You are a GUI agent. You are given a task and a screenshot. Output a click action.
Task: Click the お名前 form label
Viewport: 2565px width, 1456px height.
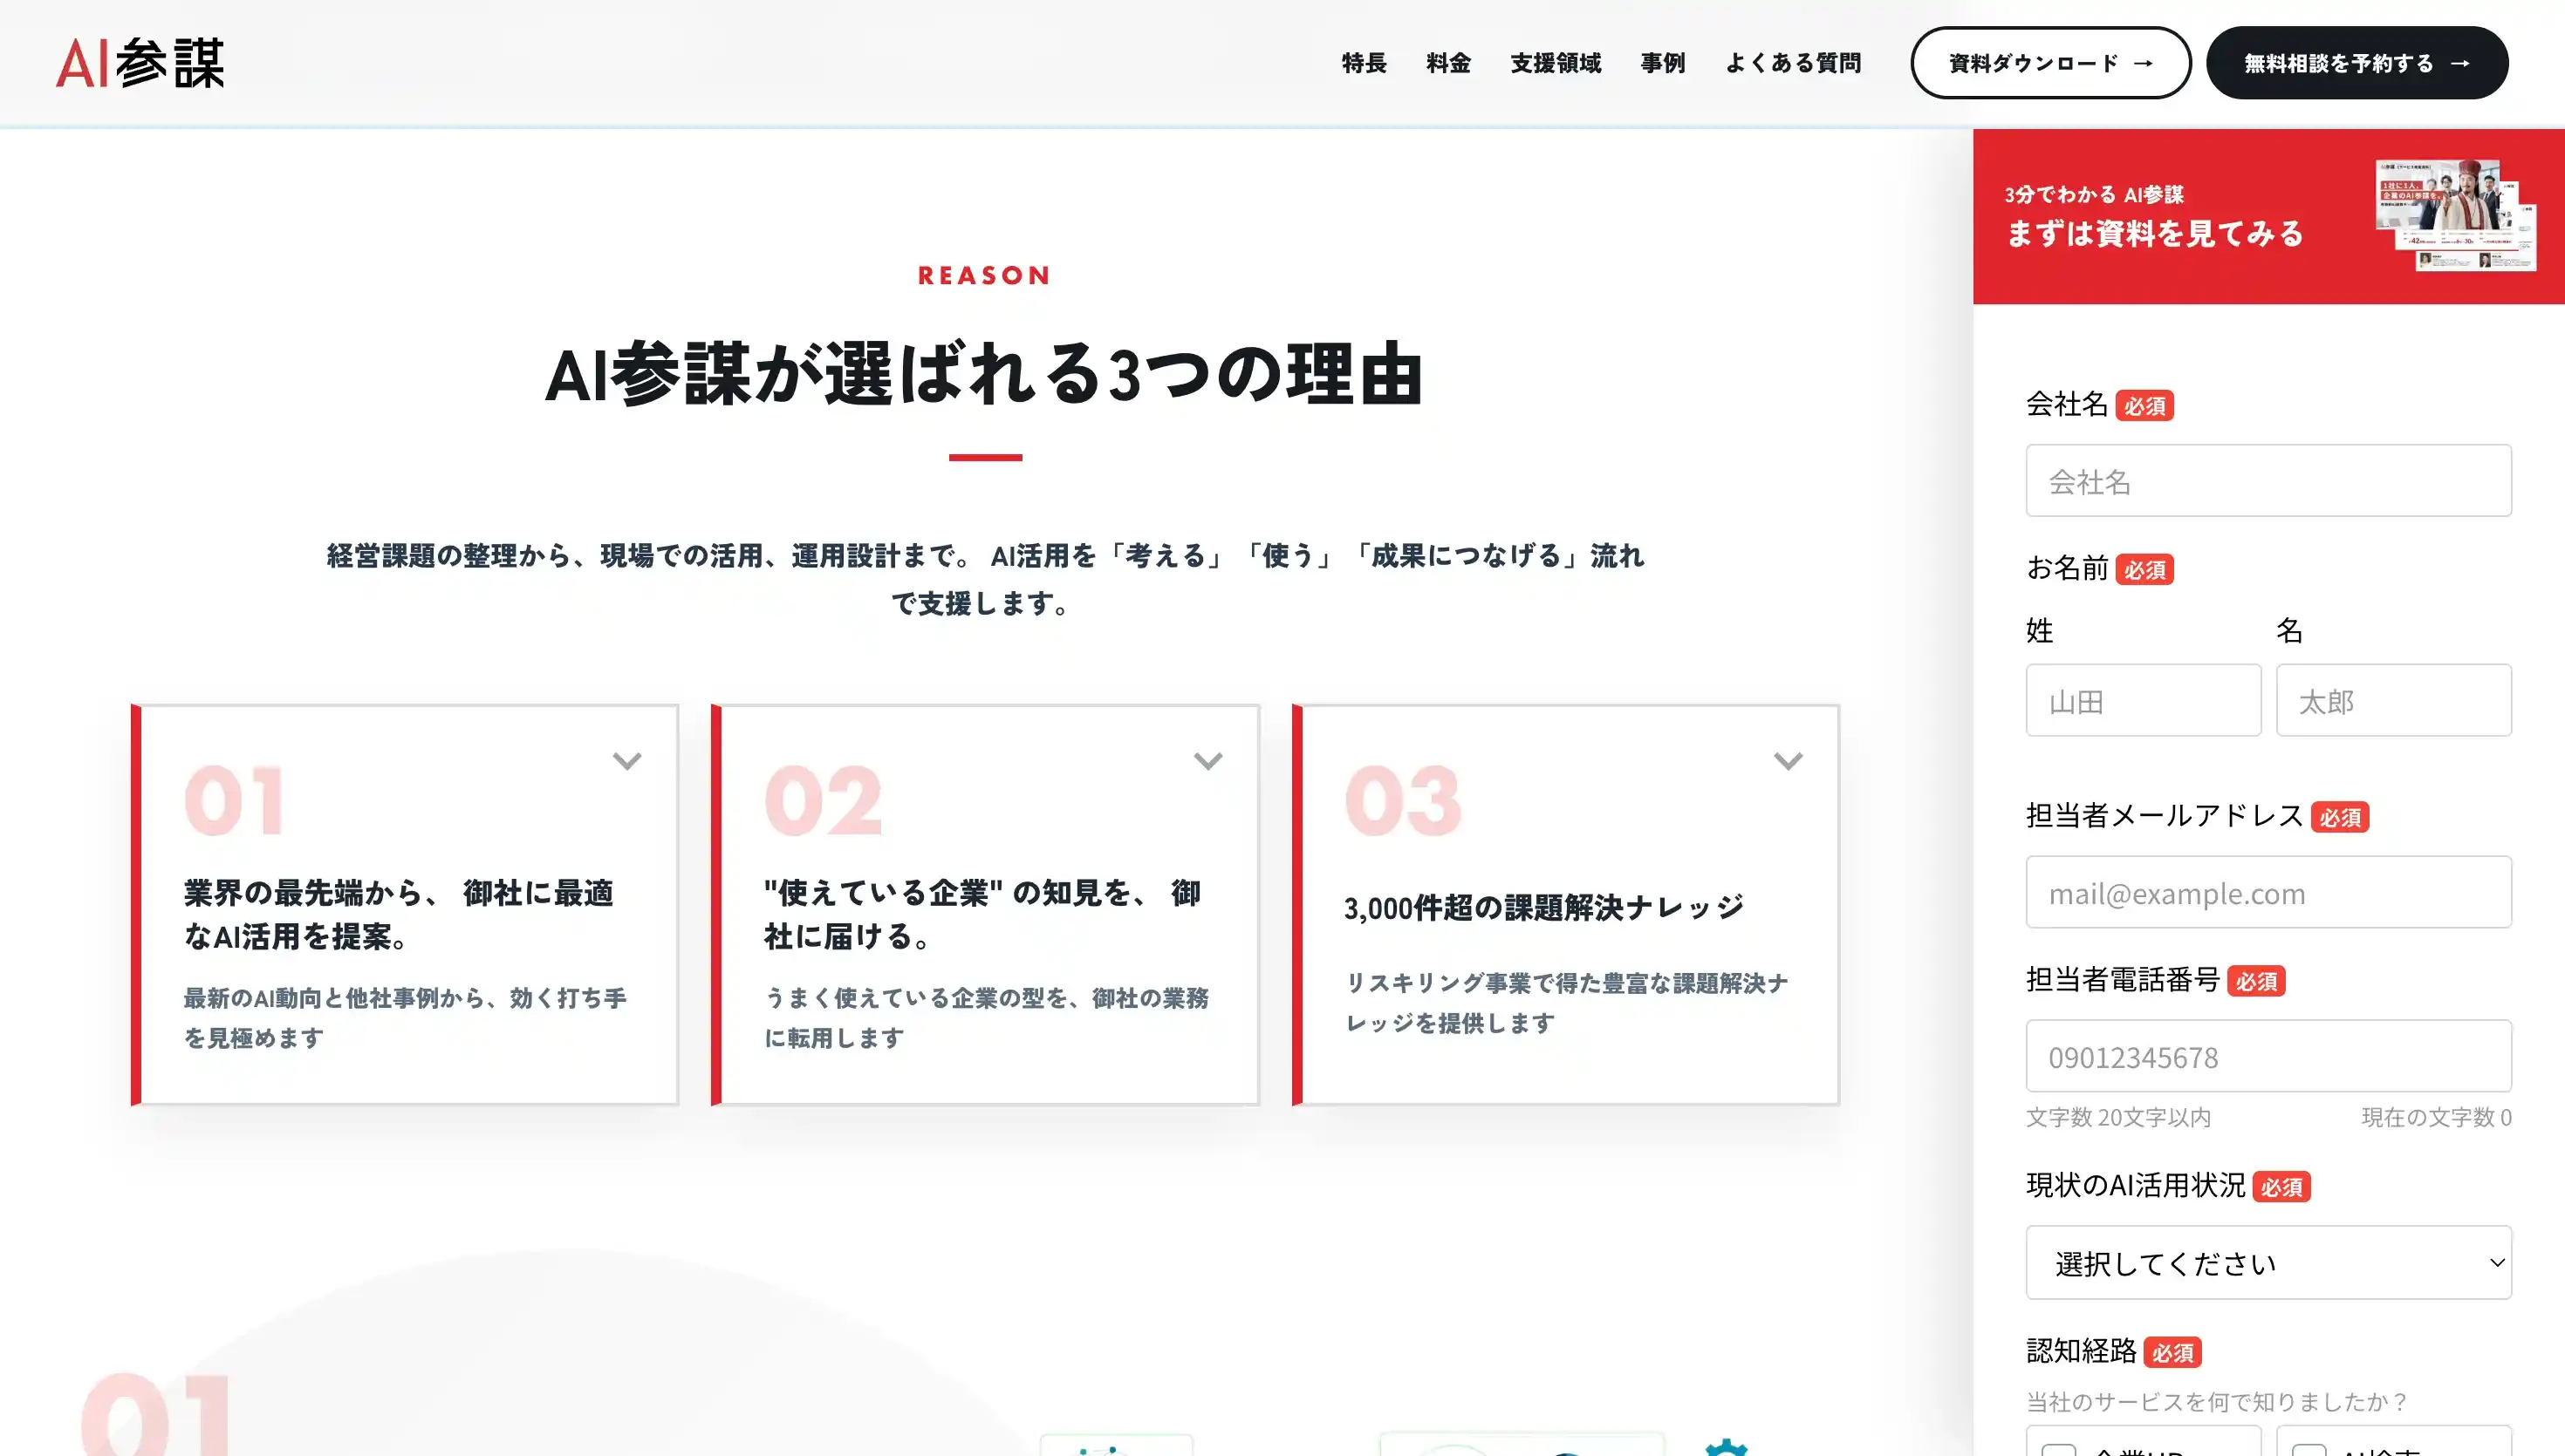click(x=2067, y=568)
